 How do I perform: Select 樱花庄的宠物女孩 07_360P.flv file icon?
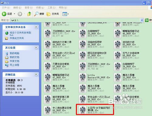click(x=83, y=56)
